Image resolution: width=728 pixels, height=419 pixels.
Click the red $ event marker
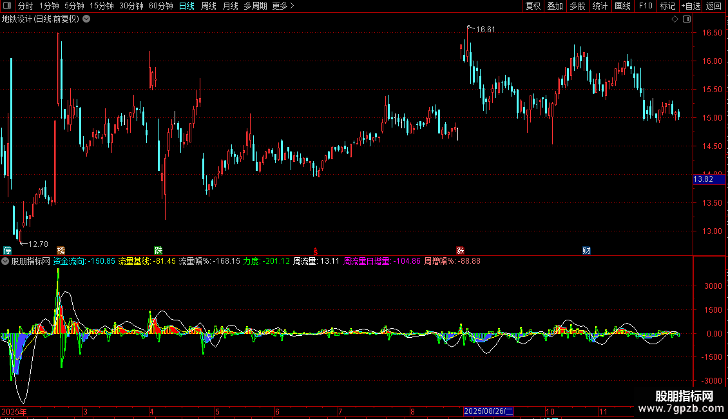(315, 251)
